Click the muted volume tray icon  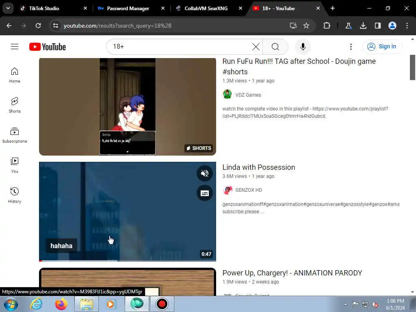[375, 304]
